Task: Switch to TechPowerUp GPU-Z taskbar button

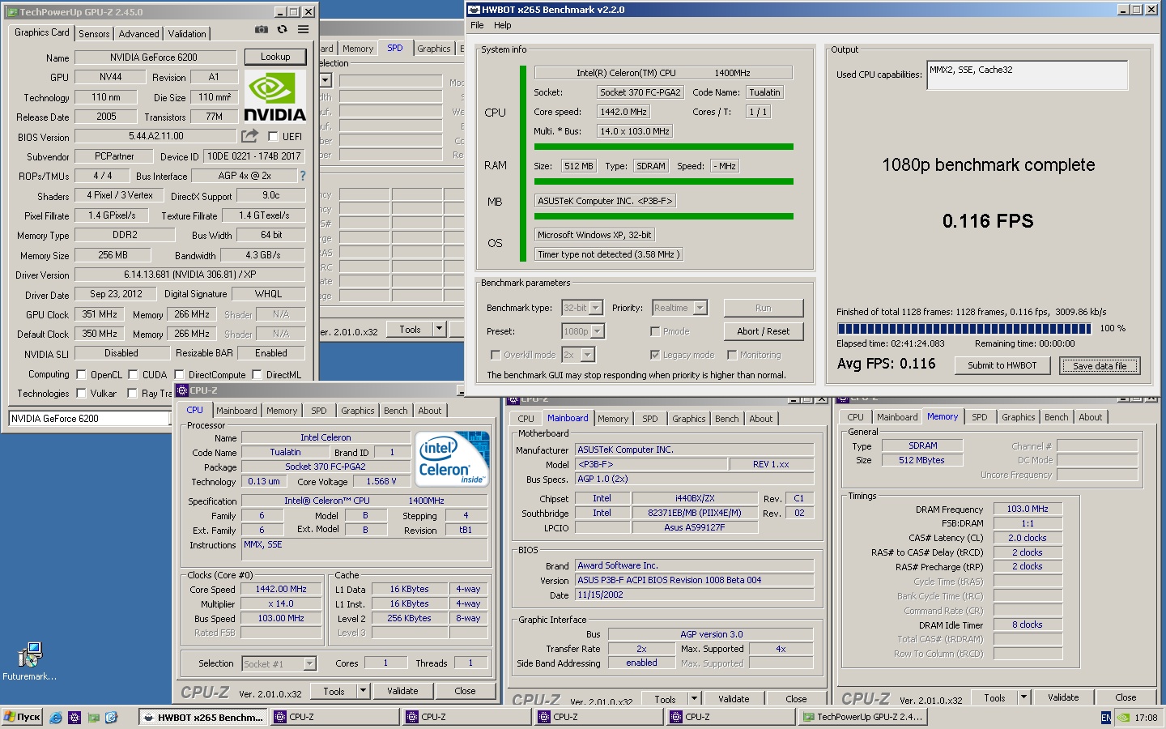Action: pyautogui.click(x=862, y=717)
